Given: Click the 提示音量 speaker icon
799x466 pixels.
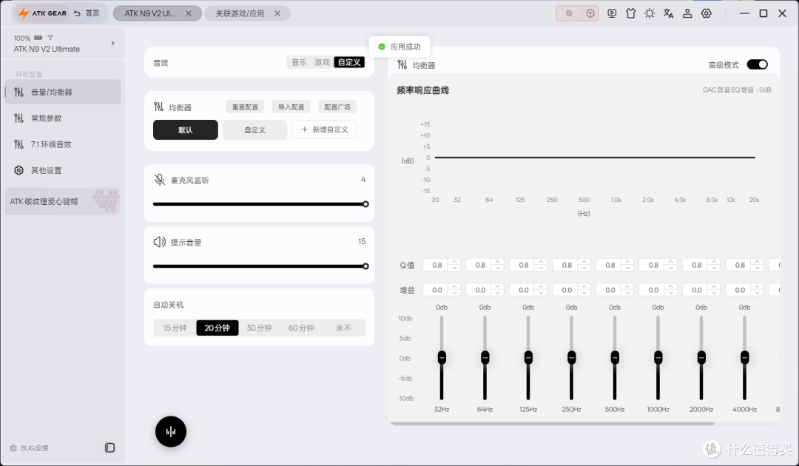Looking at the screenshot, I should point(160,242).
